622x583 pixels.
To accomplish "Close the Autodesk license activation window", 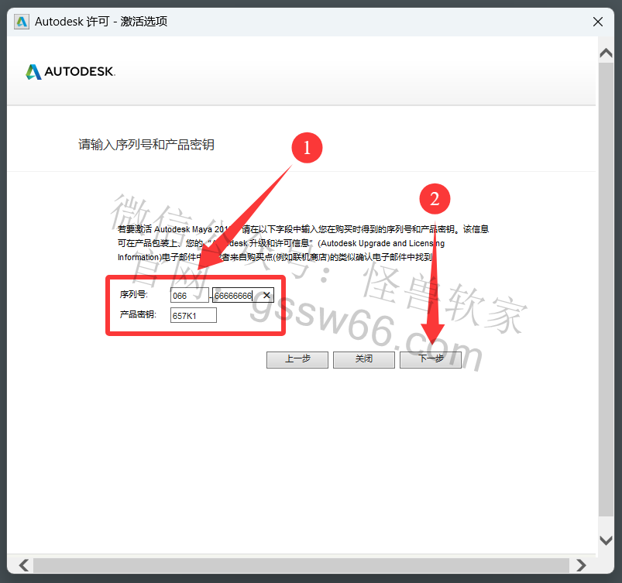I will coord(598,22).
